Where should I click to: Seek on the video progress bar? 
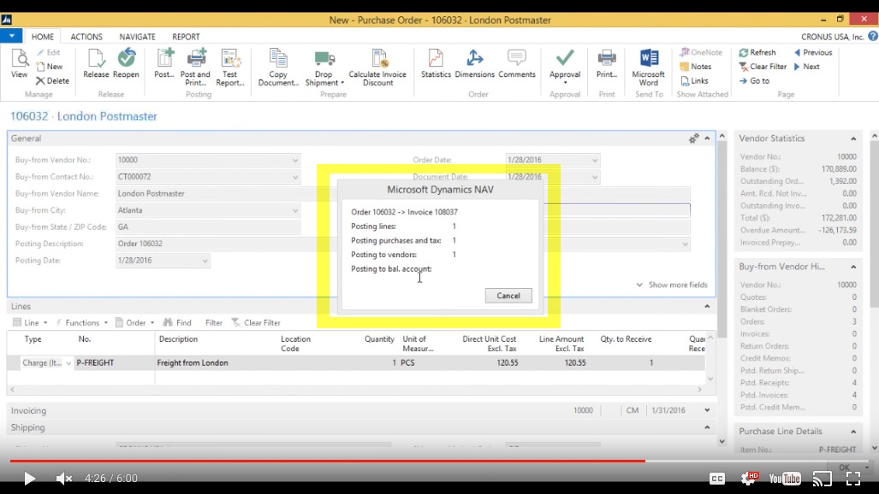[x=440, y=461]
